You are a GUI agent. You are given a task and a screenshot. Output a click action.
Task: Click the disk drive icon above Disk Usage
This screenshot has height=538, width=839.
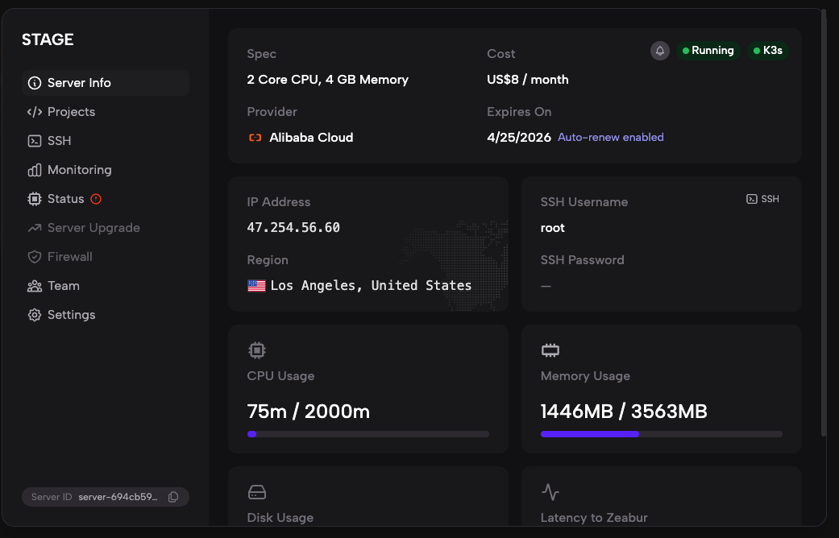point(256,492)
